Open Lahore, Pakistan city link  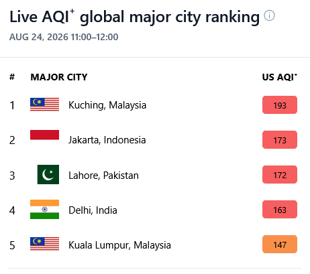[103, 176]
